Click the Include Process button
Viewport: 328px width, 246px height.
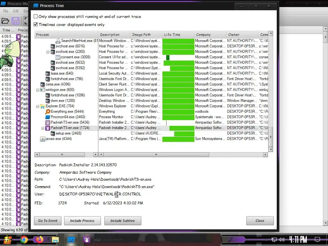pos(82,221)
